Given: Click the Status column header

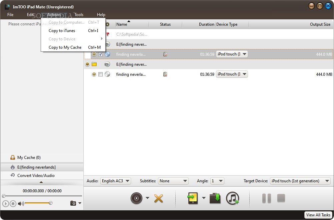Looking at the screenshot, I should click(166, 24).
